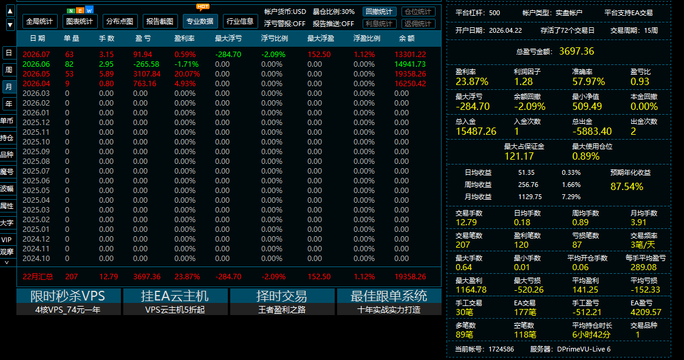The width and height of the screenshot is (684, 360).
Task: Expand the sidebar chevron below 观摩
Action: pos(7,262)
